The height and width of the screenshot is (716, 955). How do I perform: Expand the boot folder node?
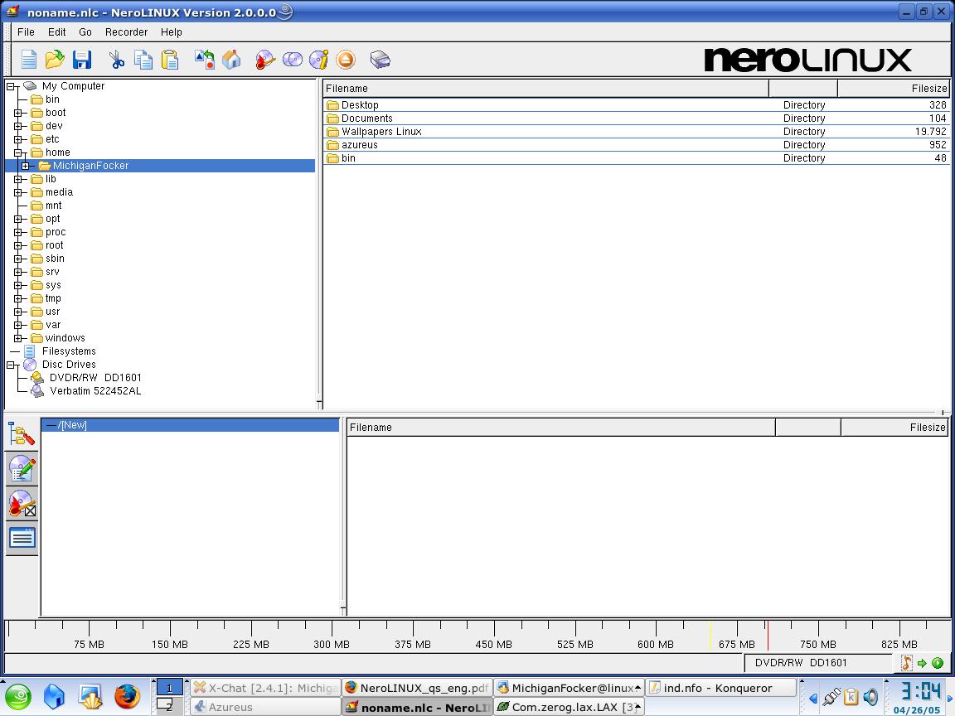[x=17, y=113]
